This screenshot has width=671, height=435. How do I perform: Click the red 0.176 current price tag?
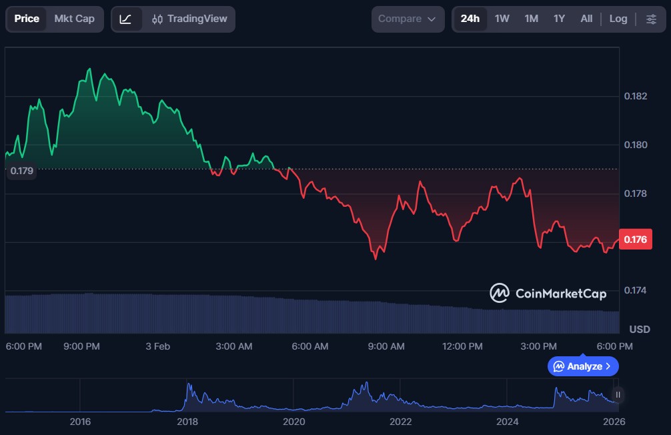636,239
